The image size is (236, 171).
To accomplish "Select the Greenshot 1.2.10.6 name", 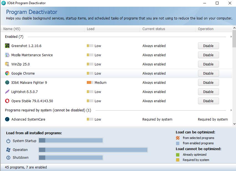I will point(26,46).
